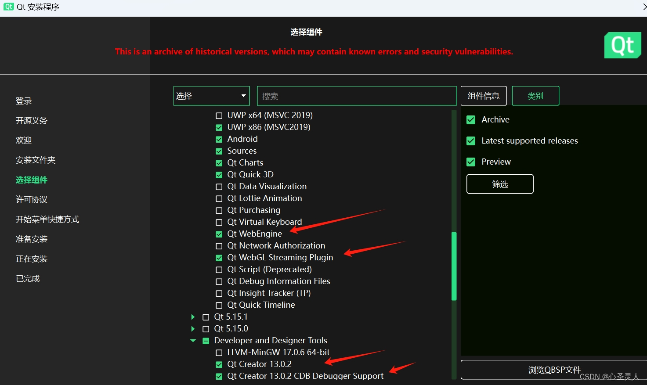The image size is (647, 385).
Task: Click the 类别 button
Action: 535,96
